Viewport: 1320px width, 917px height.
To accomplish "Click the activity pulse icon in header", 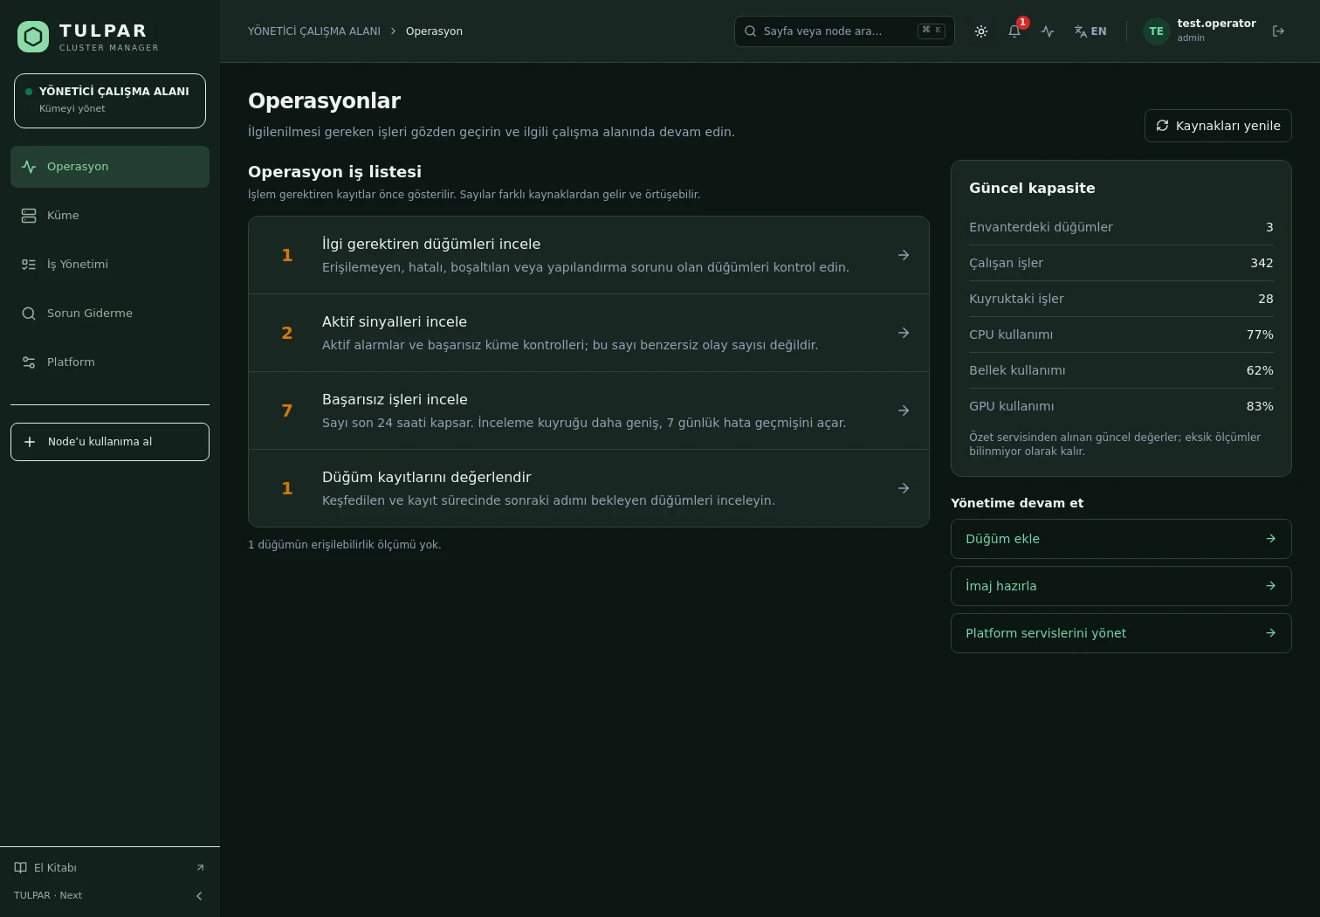I will tap(1048, 31).
